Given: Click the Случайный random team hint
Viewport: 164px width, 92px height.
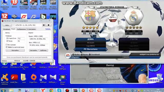Looking at the screenshot, I should (x=94, y=54).
